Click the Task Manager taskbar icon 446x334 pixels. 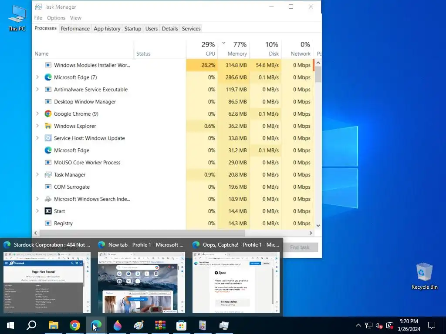pos(224,325)
